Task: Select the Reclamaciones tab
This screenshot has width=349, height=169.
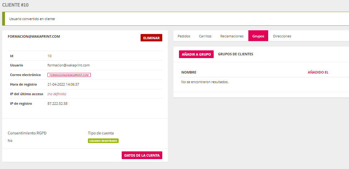Action: tap(232, 36)
